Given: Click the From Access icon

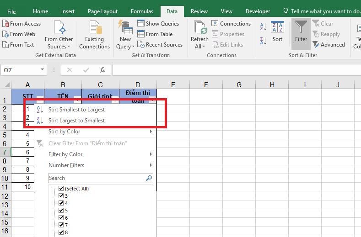Looking at the screenshot, I should [x=22, y=24].
